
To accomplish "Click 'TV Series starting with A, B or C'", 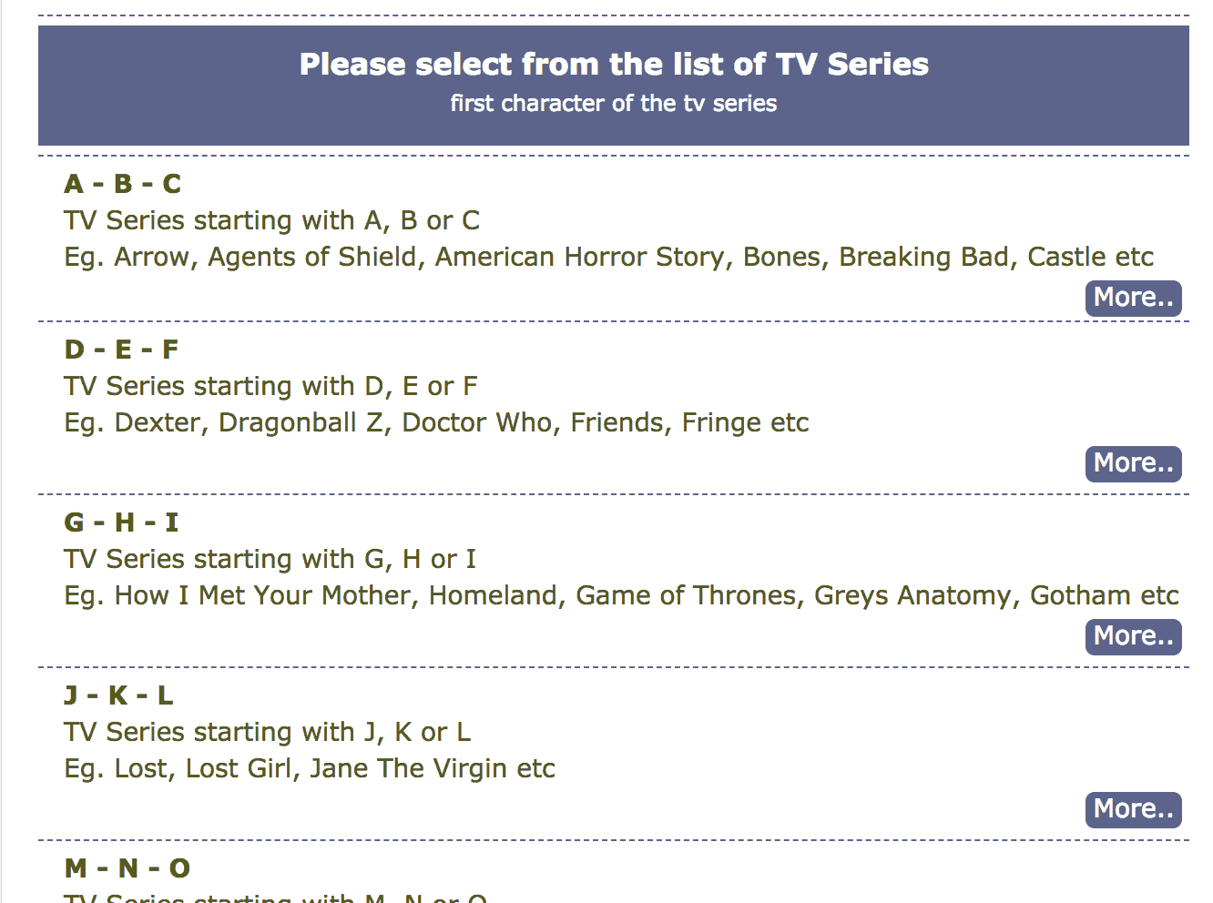I will 271,220.
